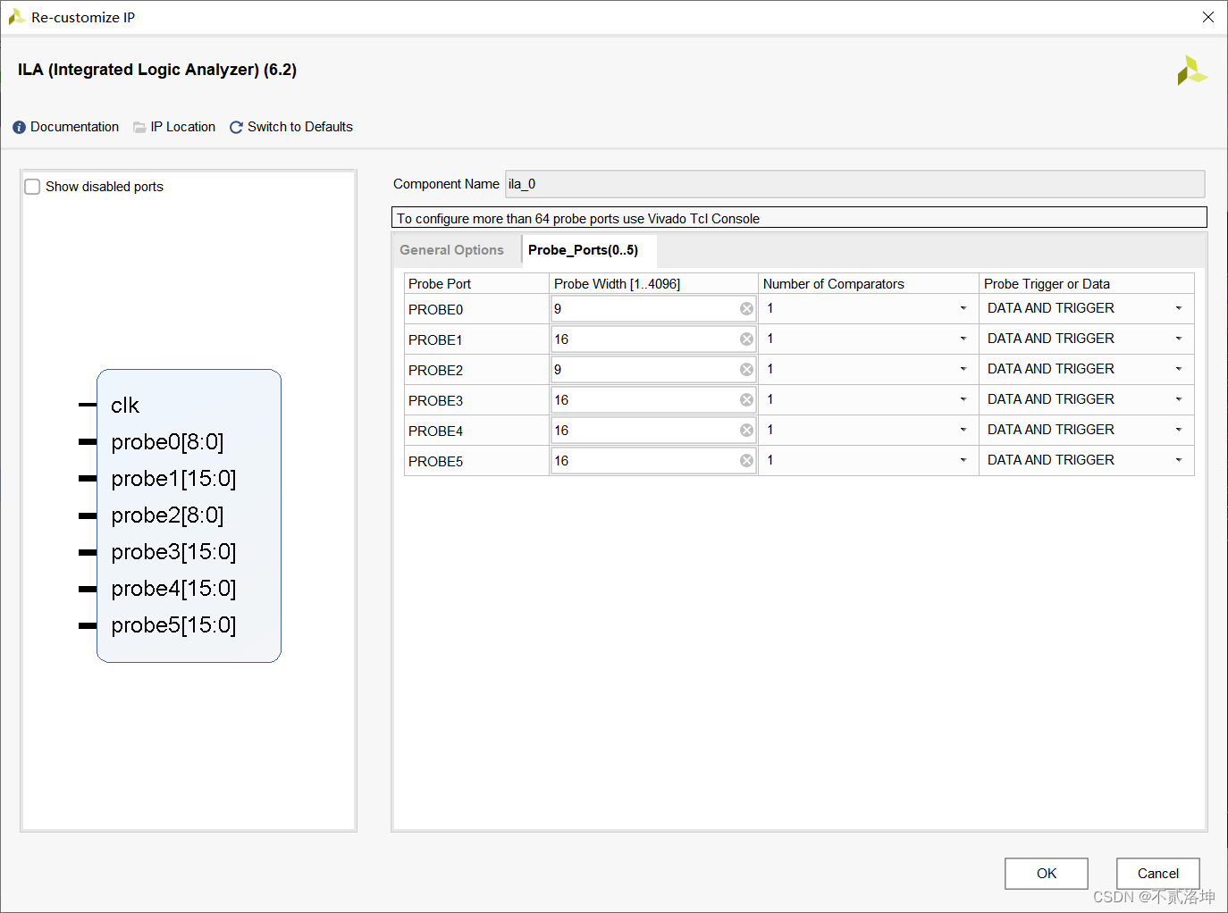The image size is (1228, 913).
Task: Clear the PROBE2 width field using its X icon
Action: point(746,370)
